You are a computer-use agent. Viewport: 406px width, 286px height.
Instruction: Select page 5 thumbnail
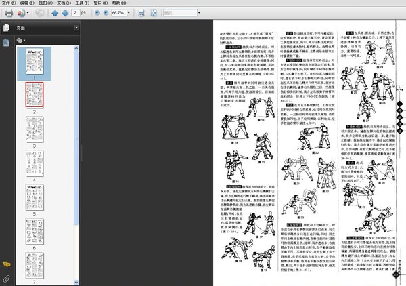pos(35,197)
